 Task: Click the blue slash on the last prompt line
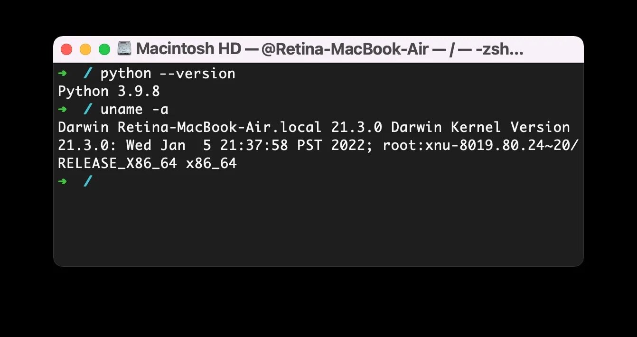pos(88,181)
